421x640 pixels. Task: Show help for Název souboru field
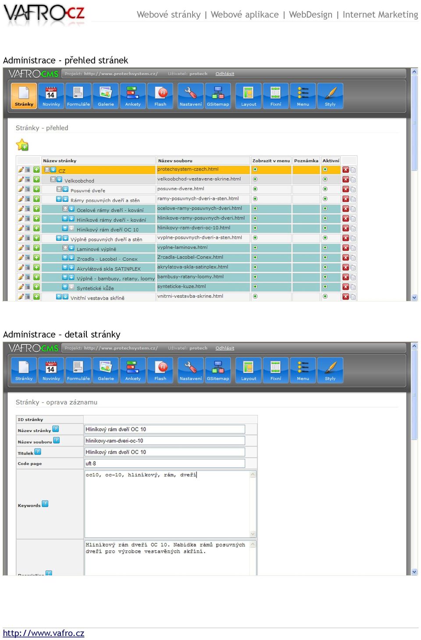coord(57,440)
